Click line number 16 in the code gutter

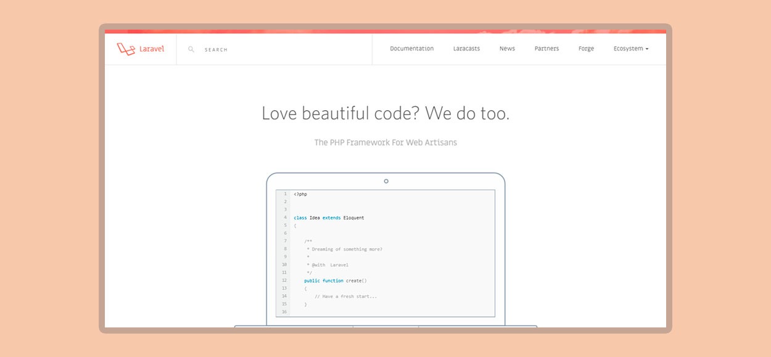click(284, 312)
